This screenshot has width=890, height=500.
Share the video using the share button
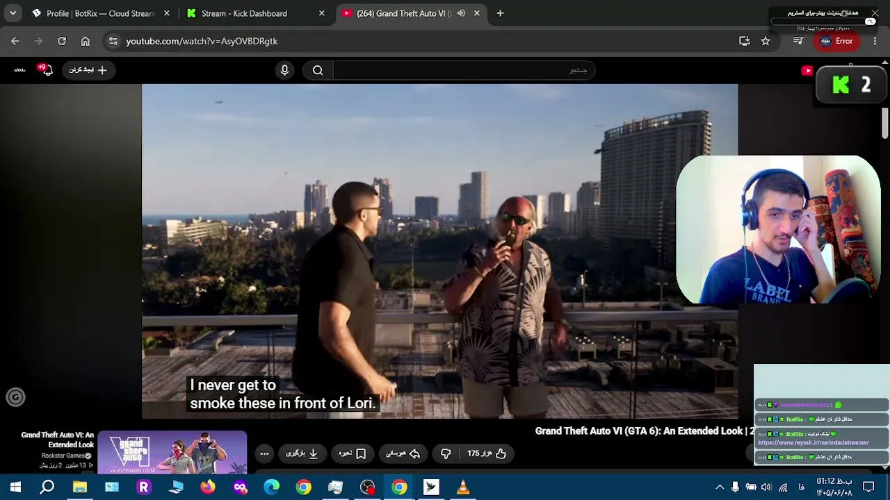pyautogui.click(x=403, y=453)
